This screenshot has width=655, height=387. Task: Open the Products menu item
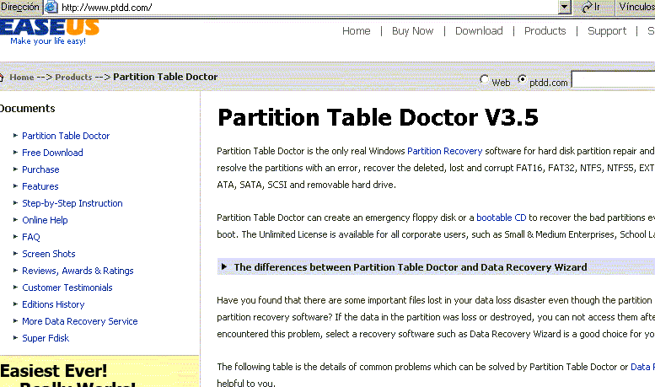pyautogui.click(x=545, y=31)
